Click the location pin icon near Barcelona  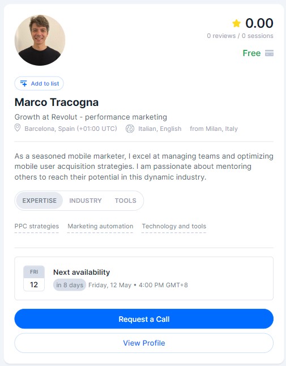[18, 128]
